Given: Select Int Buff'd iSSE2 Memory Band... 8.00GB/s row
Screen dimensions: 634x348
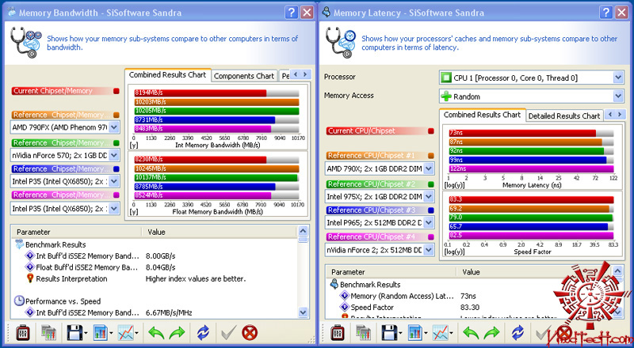Looking at the screenshot, I should 155,256.
